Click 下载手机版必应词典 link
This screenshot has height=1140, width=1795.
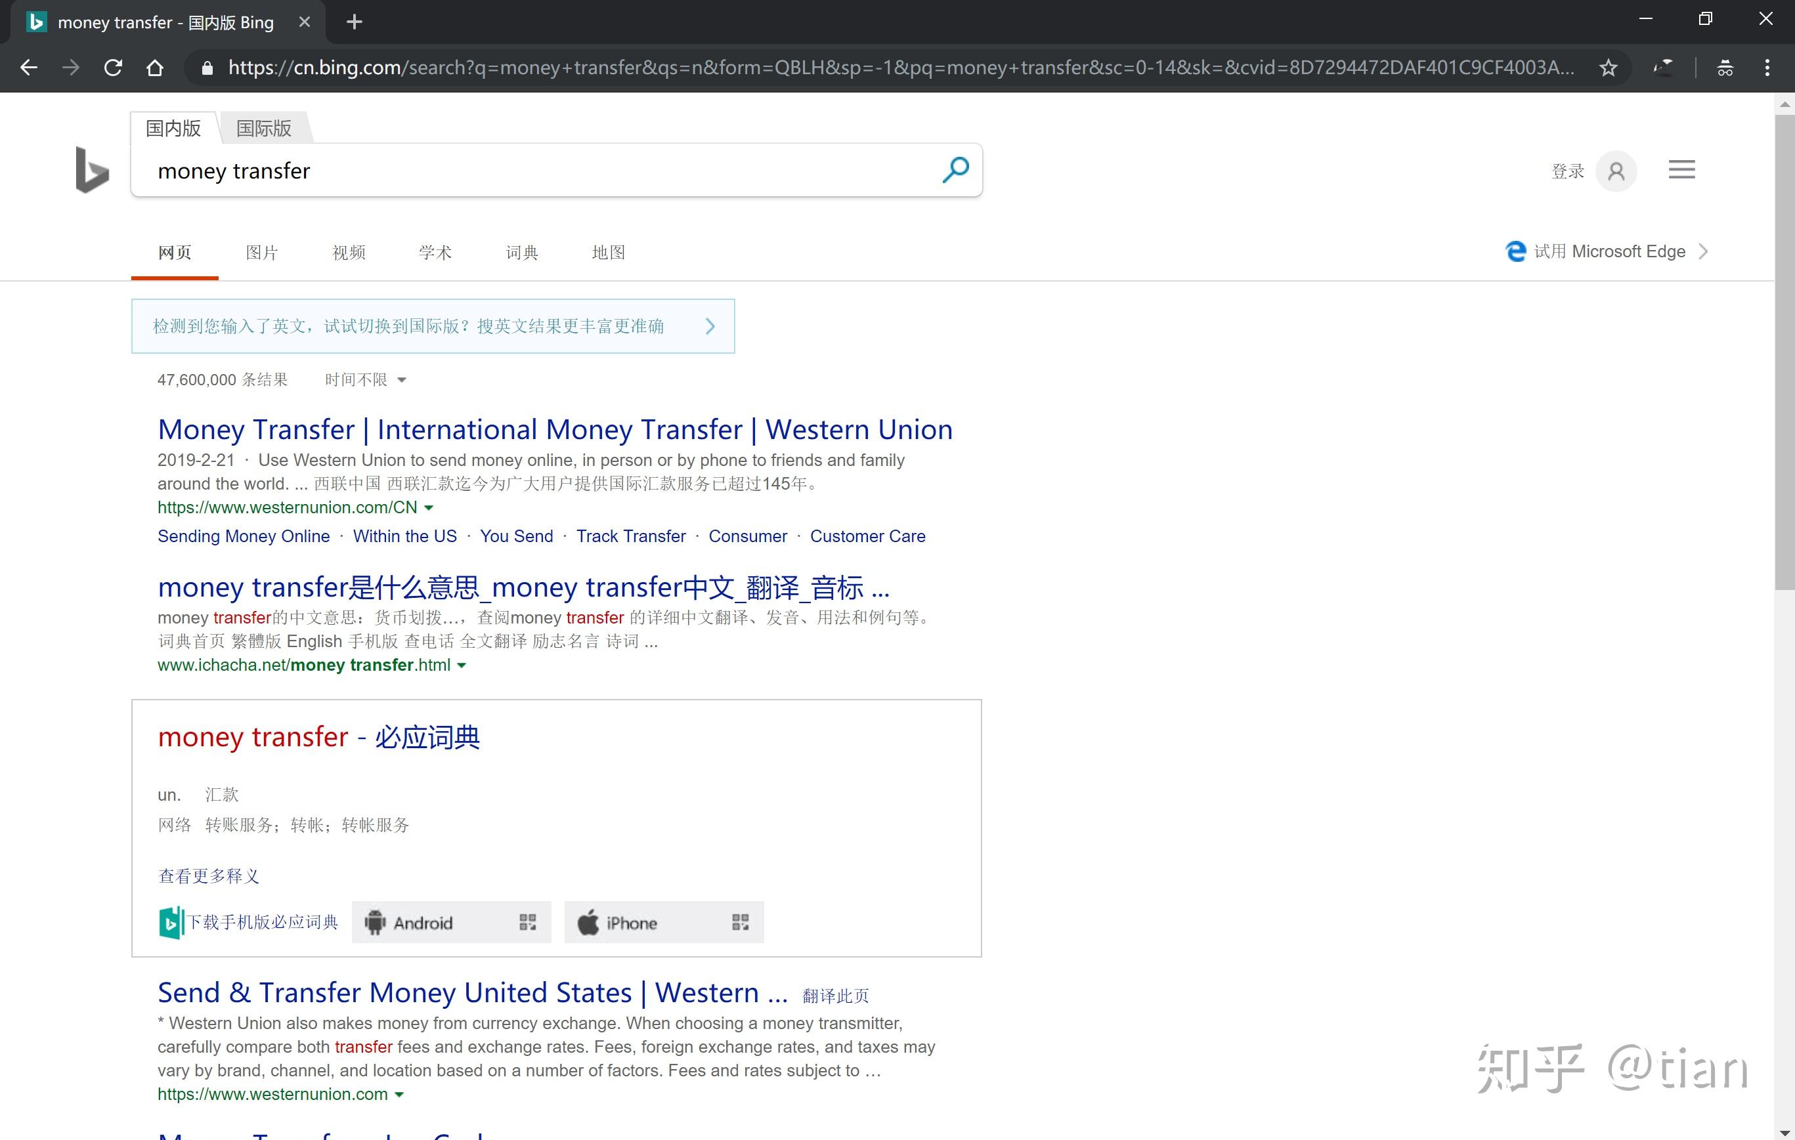pos(263,922)
